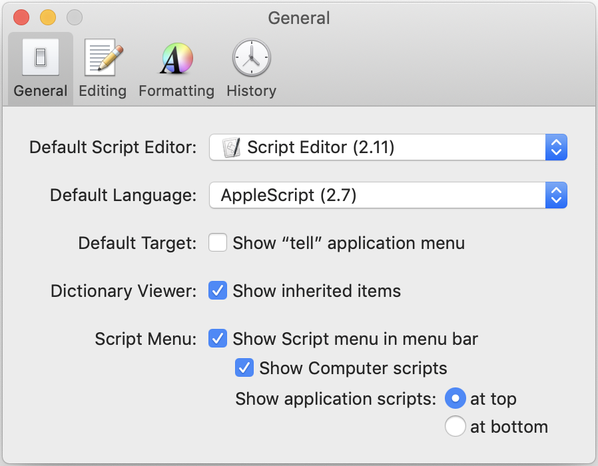This screenshot has width=598, height=466.
Task: Uncheck Show inherited items
Action: coord(218,291)
